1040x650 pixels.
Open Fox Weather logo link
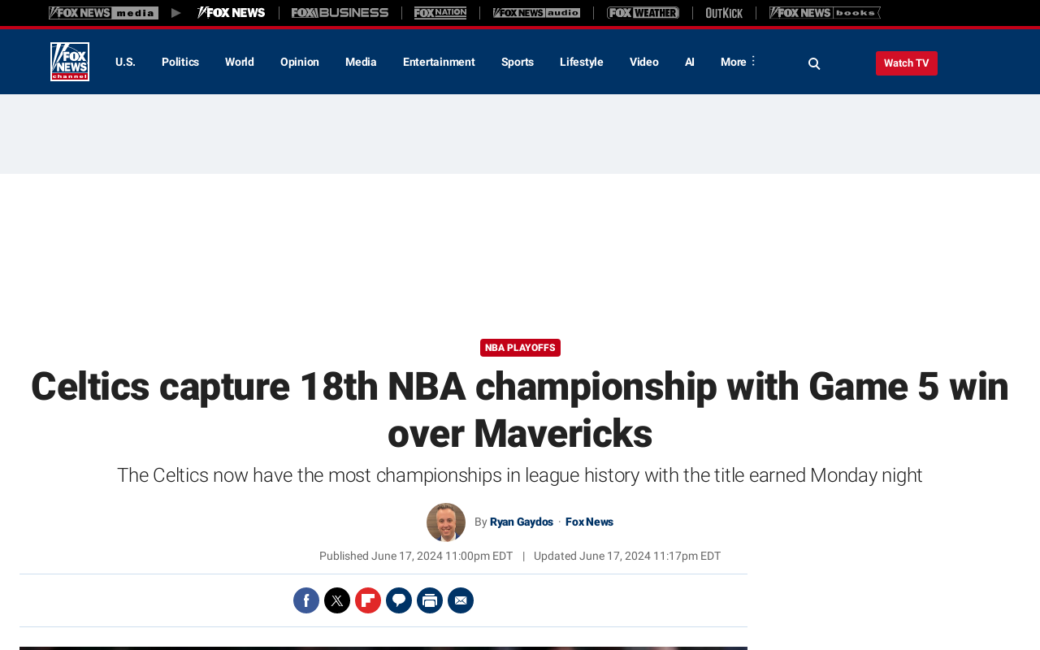pos(643,13)
